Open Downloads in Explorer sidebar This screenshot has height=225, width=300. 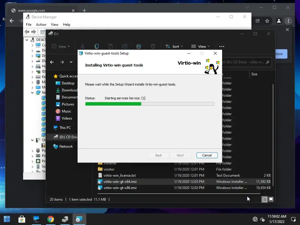[x=67, y=90]
